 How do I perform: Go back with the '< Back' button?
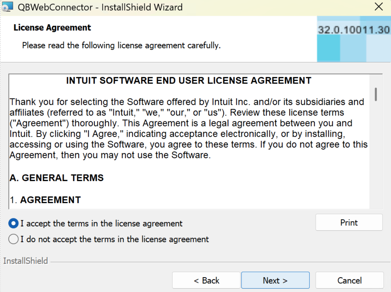pyautogui.click(x=206, y=280)
